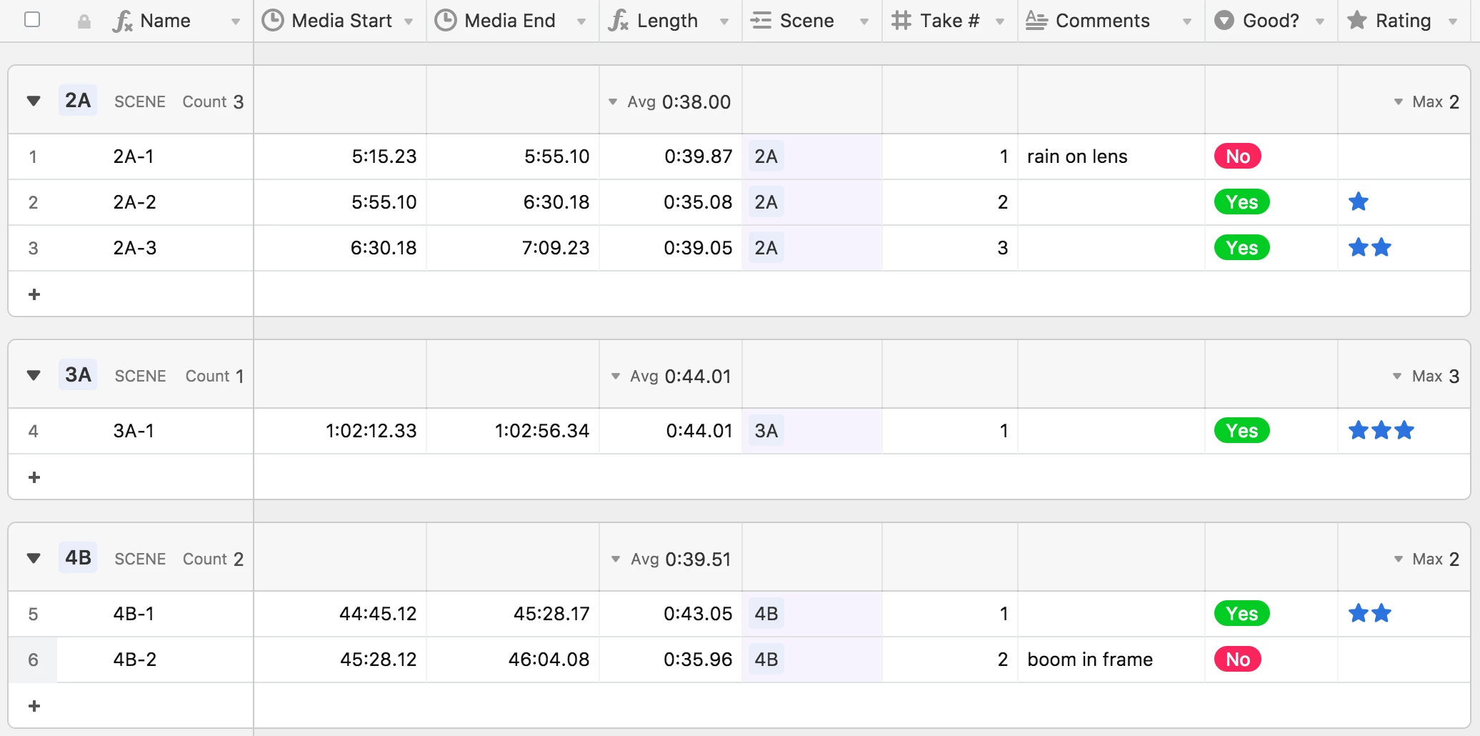Click the Yes tag in row 4B-1
Viewport: 1480px width, 736px height.
coord(1242,614)
